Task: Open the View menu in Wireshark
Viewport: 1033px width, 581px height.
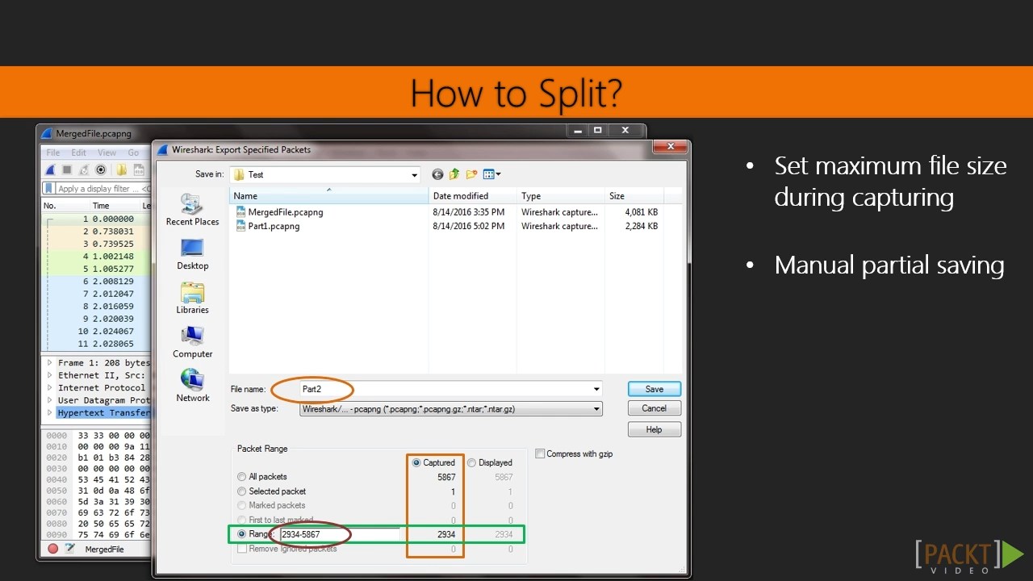Action: [107, 153]
